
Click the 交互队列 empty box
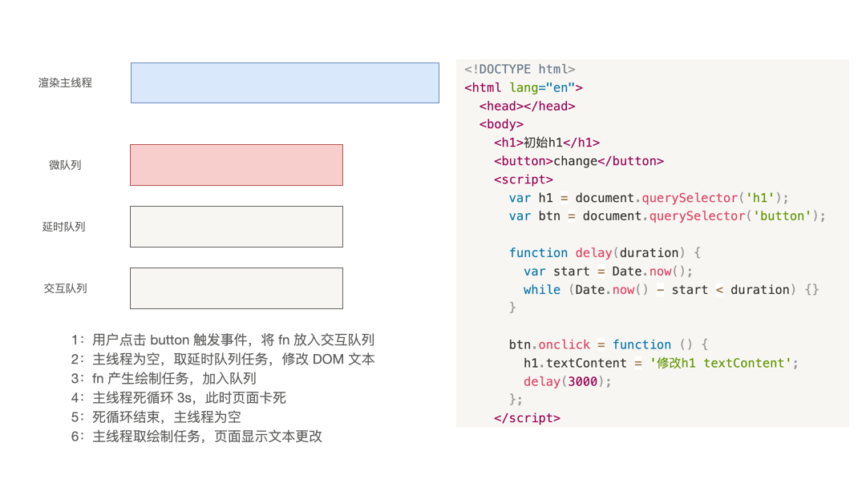click(237, 288)
